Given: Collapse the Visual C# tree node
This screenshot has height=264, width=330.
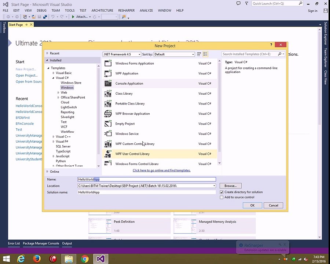Looking at the screenshot, I should pos(53,78).
